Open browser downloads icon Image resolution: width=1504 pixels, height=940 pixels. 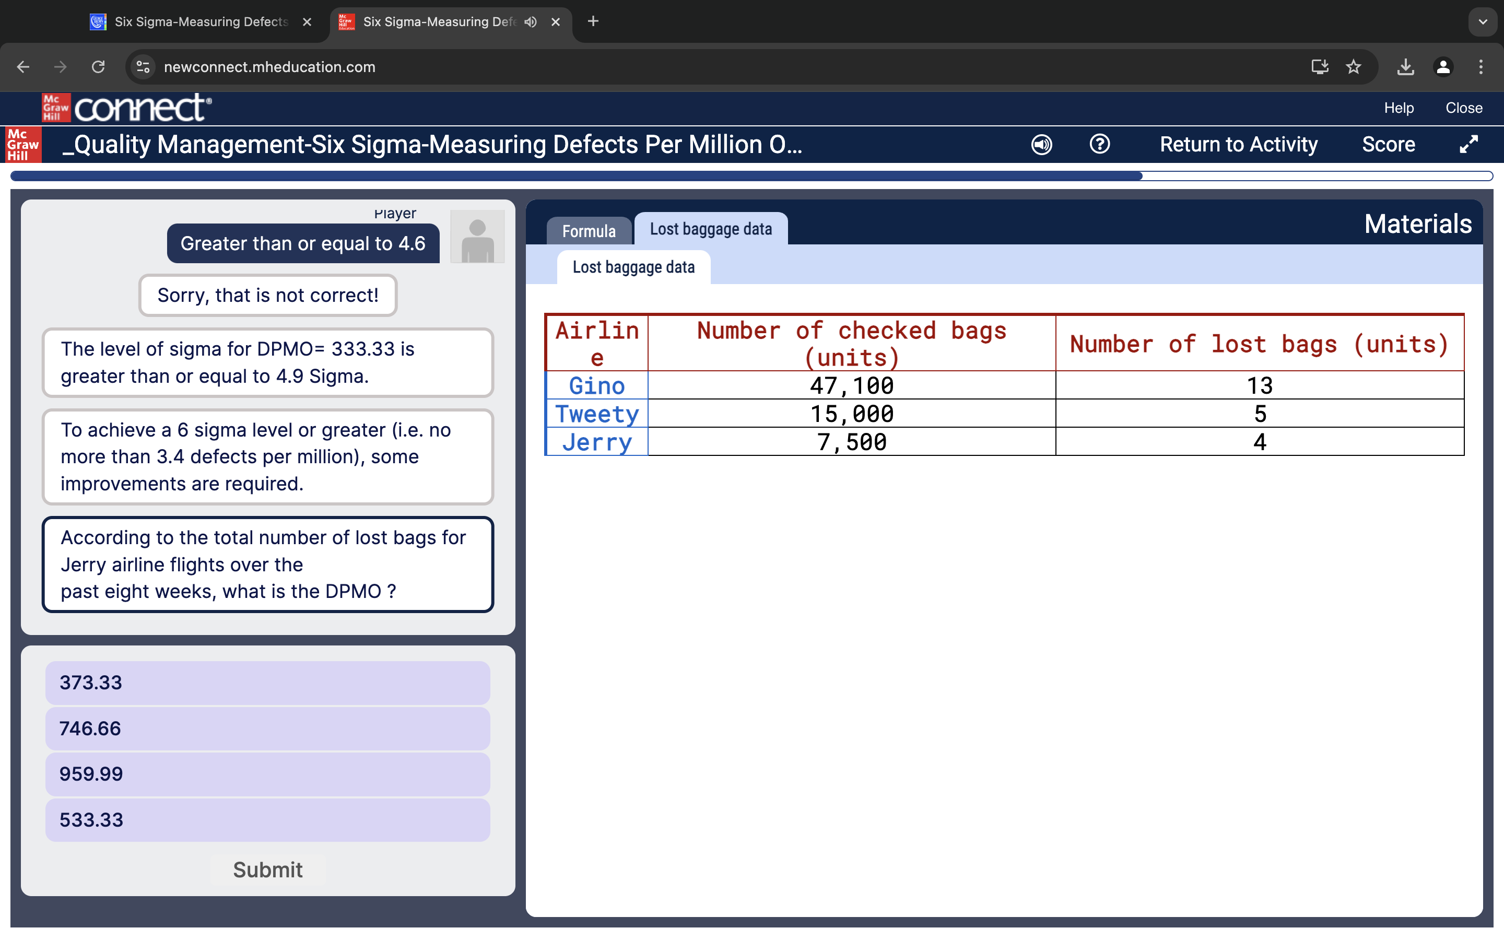[1405, 66]
